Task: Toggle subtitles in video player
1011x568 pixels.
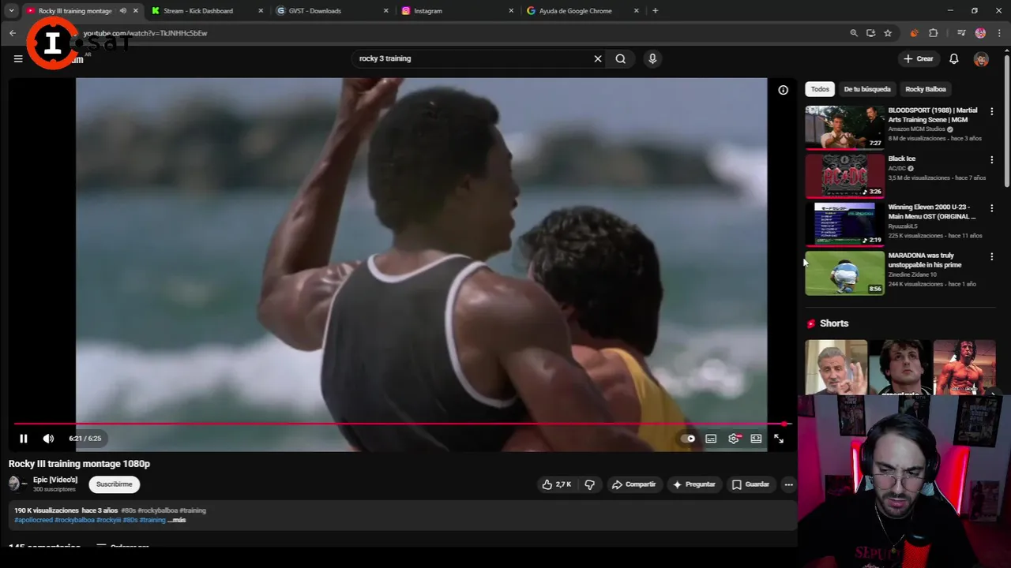Action: (x=711, y=439)
